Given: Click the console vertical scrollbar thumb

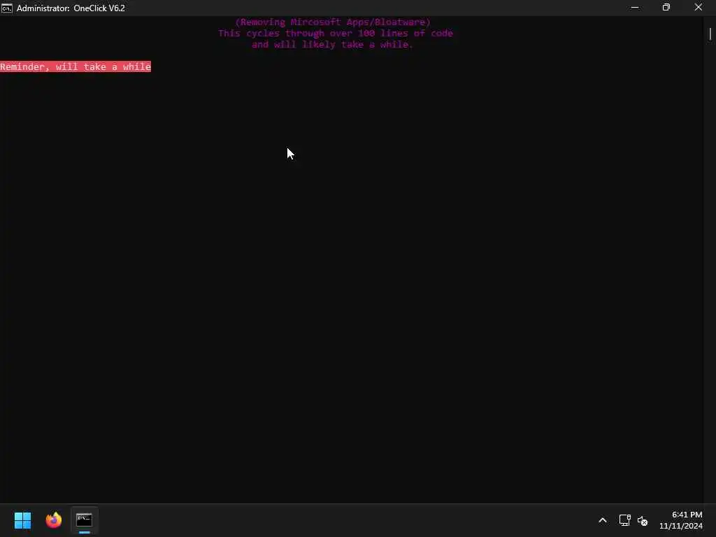Looking at the screenshot, I should (710, 34).
